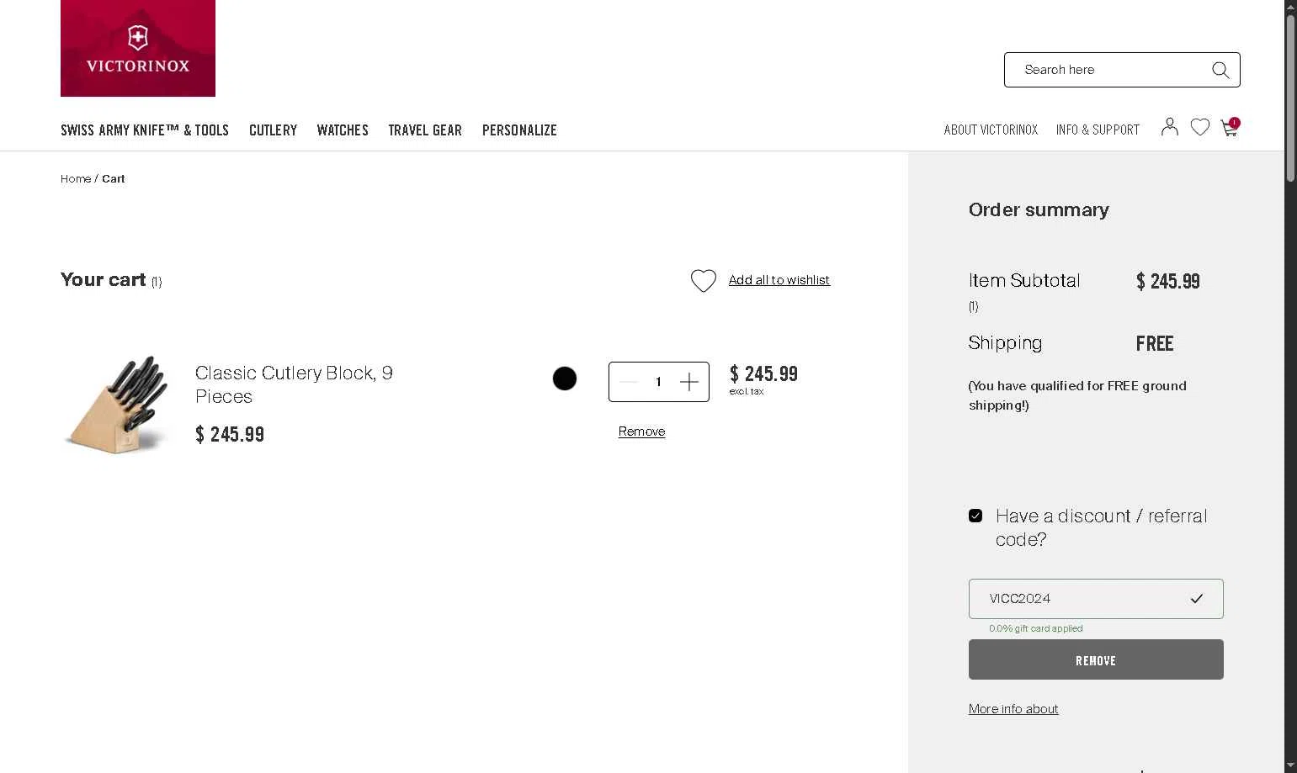This screenshot has width=1297, height=773.
Task: Open Info & Support menu
Action: (1098, 130)
